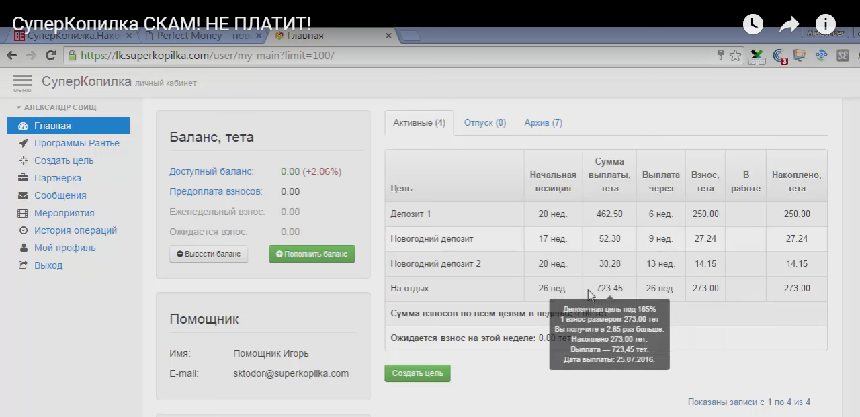Open Мой профиль in the sidebar
The height and width of the screenshot is (417, 860).
64,248
